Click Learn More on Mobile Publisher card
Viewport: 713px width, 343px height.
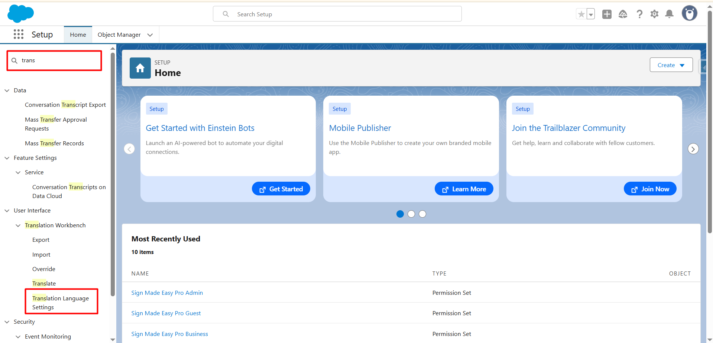pos(464,189)
